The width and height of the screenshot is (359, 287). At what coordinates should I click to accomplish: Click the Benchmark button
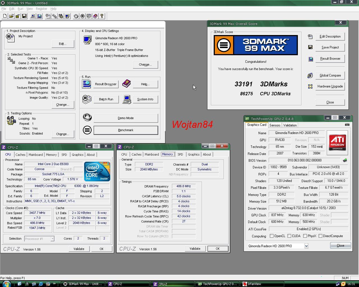126,130
